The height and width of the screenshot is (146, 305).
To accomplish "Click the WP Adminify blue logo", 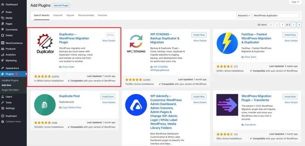I will [136, 105].
